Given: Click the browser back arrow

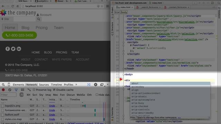Looking at the screenshot, I should tap(3, 6).
